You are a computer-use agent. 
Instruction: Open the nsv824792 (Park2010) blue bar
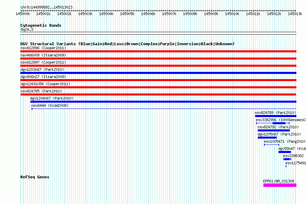coord(274,130)
